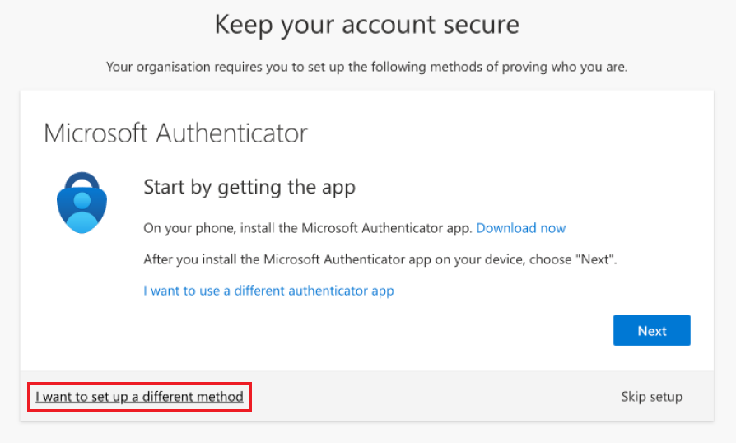The height and width of the screenshot is (443, 736).
Task: Choose I want to use a different authenticator app
Action: tap(268, 290)
